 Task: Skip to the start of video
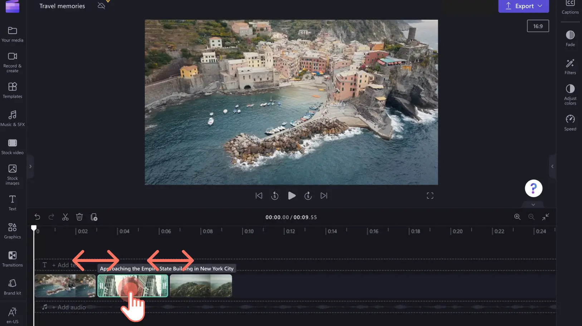pyautogui.click(x=259, y=196)
